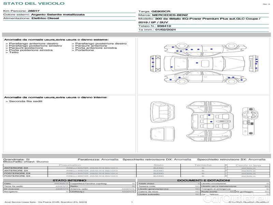273x205 pixels.
Task: Select the "Catene da neve:" label
Action: pos(148,192)
